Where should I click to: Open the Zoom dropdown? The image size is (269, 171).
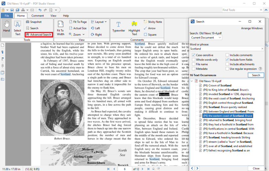(x=77, y=35)
